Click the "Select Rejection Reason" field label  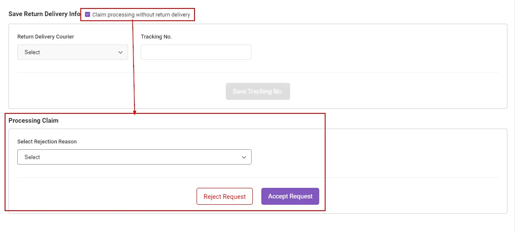pyautogui.click(x=47, y=142)
